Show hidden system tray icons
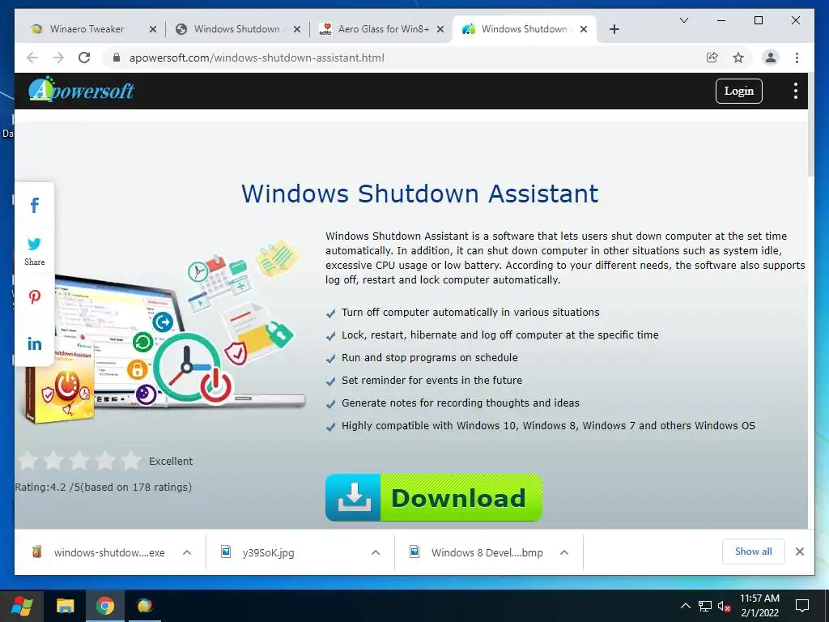 click(685, 606)
